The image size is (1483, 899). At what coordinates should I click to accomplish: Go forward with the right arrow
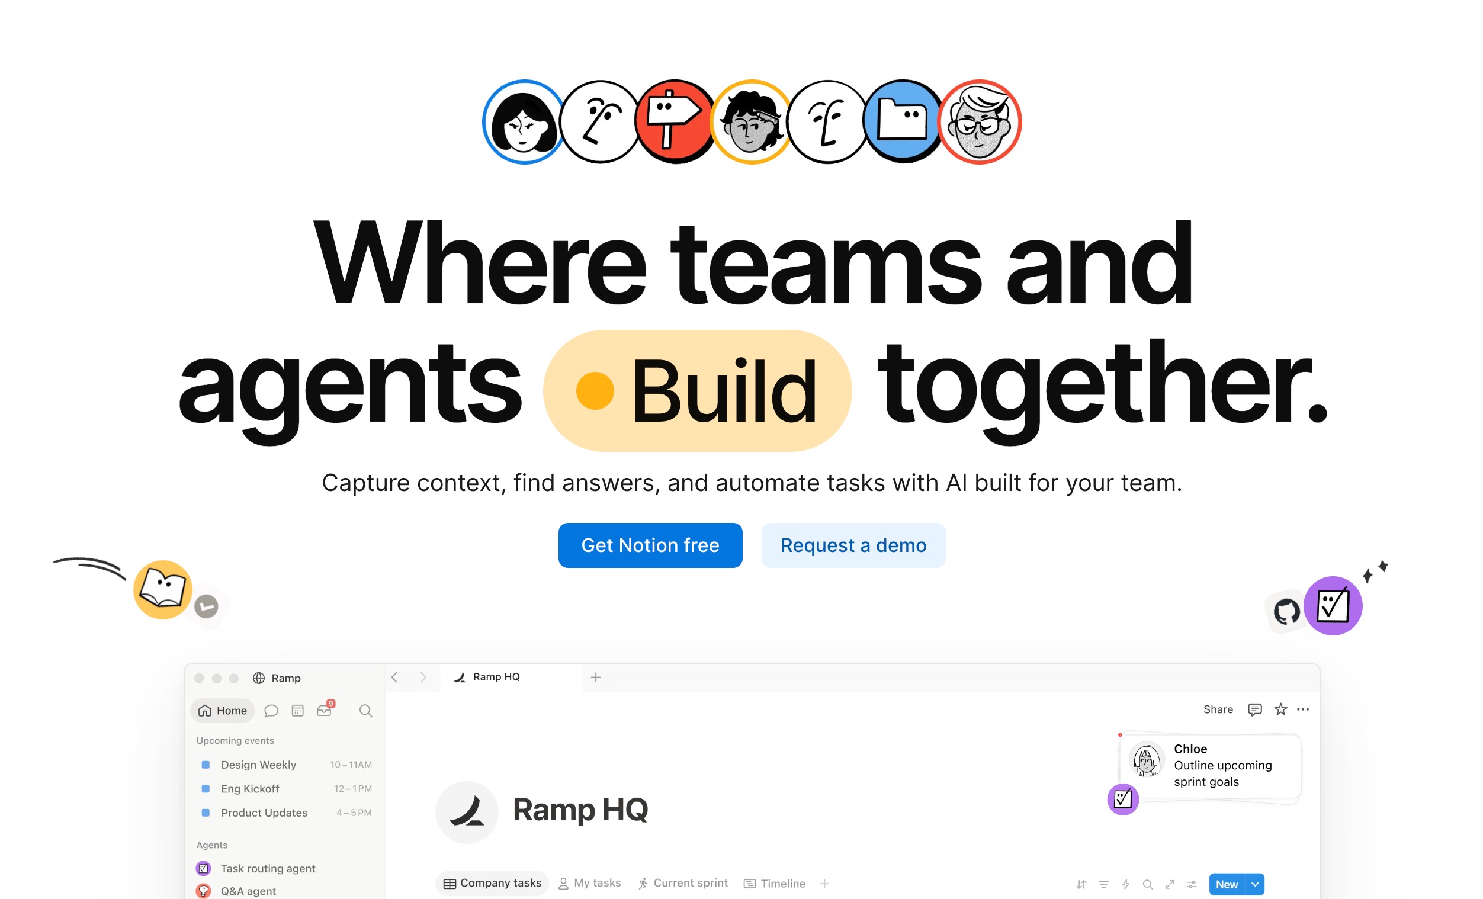pyautogui.click(x=423, y=678)
